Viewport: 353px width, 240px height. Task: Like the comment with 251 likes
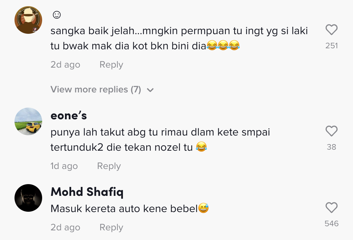pos(331,30)
